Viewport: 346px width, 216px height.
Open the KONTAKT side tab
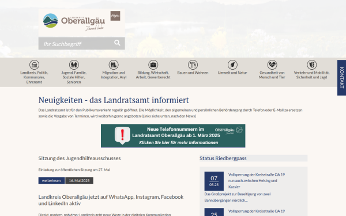tap(341, 78)
